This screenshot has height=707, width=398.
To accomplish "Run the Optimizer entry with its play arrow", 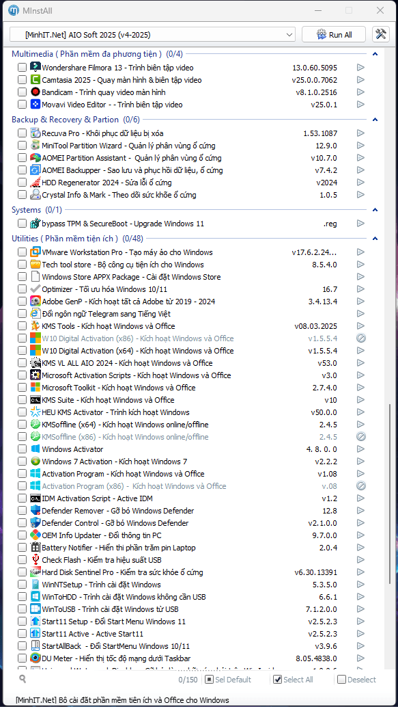I will 360,289.
